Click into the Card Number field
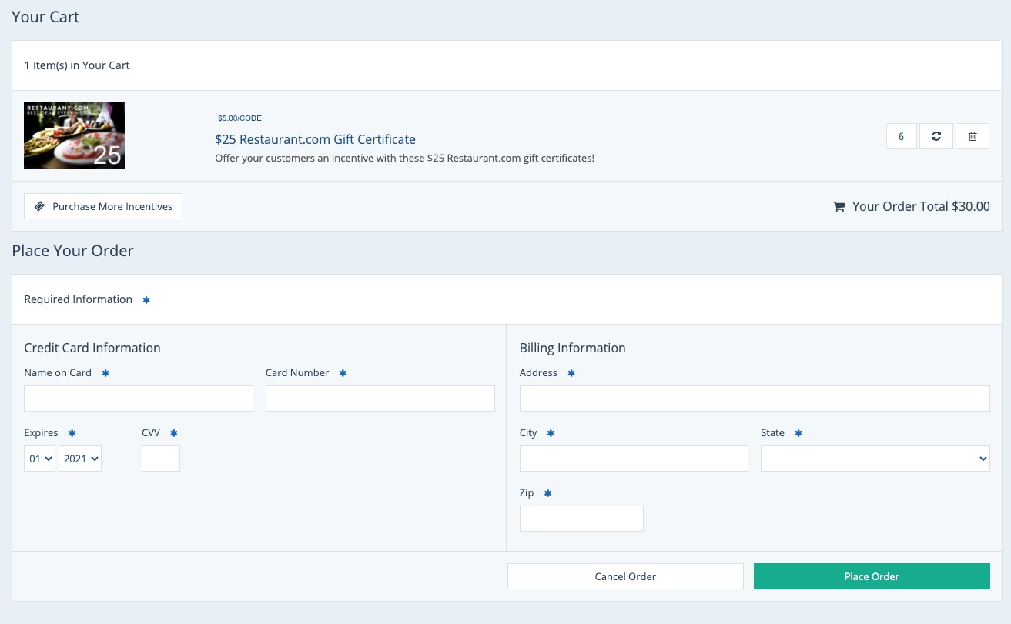The width and height of the screenshot is (1011, 624). (380, 399)
